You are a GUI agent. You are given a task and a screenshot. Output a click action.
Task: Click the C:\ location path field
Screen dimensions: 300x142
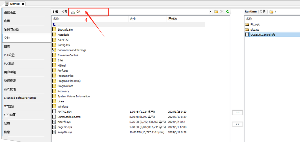140,12
